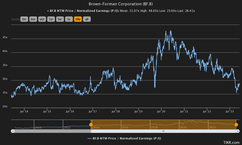Click the navigator scrollbar left arrow

12,131
